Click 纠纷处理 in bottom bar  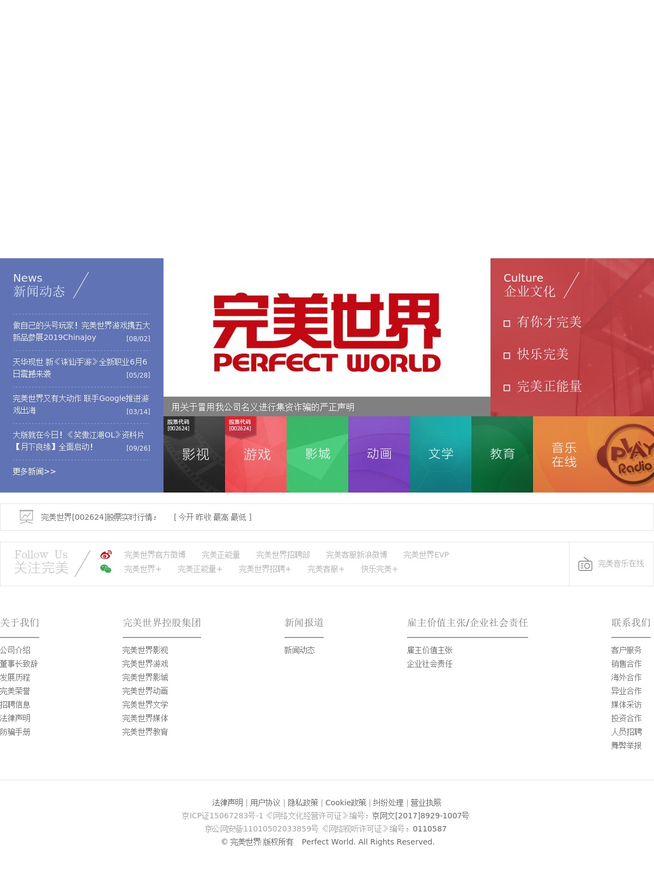[389, 803]
